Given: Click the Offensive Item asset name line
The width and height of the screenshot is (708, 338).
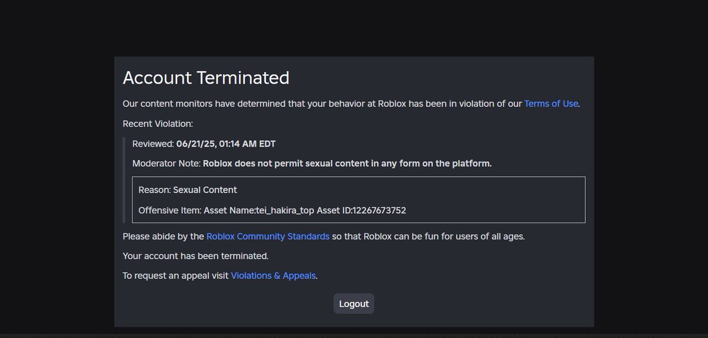Looking at the screenshot, I should pos(272,210).
